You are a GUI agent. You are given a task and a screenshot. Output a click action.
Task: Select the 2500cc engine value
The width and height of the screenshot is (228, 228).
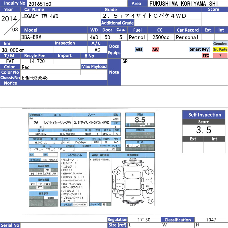tap(161, 37)
